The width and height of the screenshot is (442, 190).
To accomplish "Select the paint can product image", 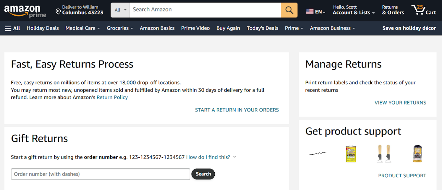I will pos(351,153).
